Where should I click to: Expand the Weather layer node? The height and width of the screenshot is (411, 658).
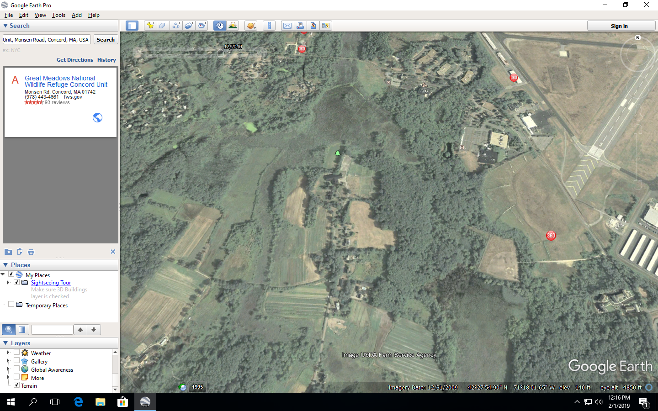8,353
